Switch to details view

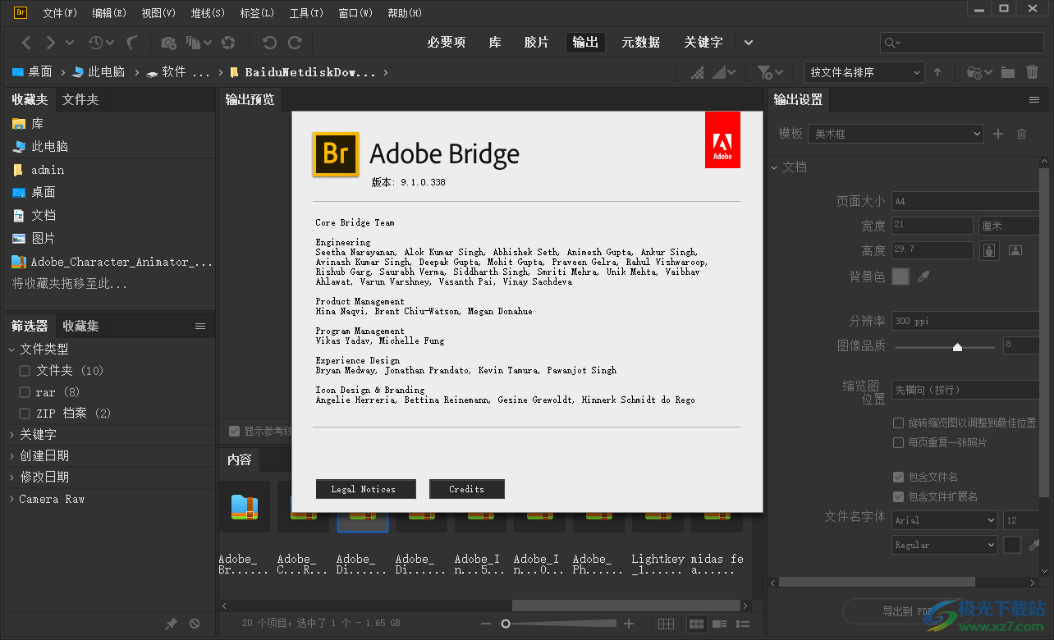pyautogui.click(x=719, y=624)
